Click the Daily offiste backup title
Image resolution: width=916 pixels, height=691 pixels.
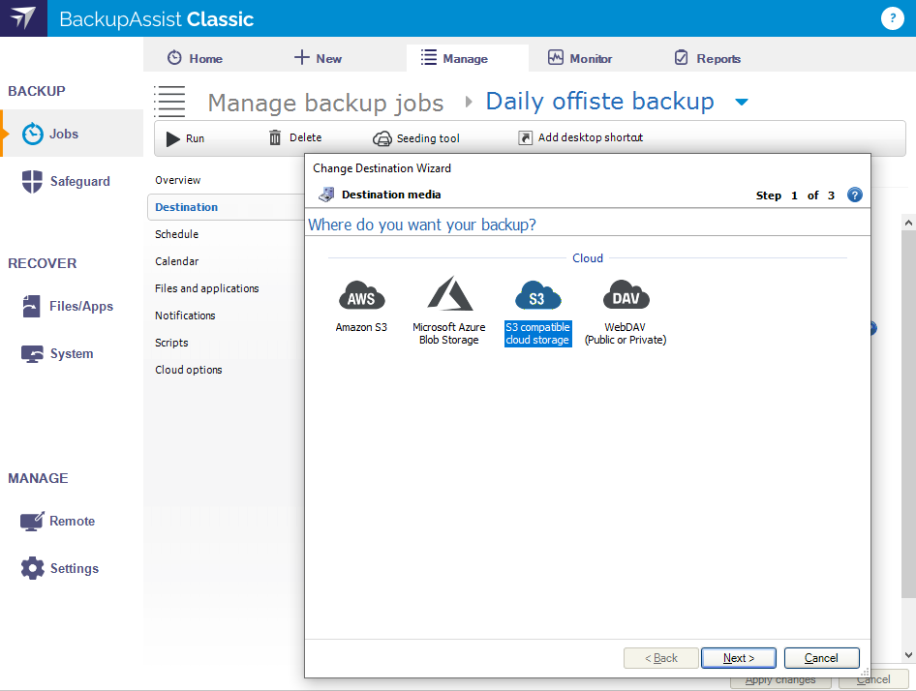click(x=600, y=102)
